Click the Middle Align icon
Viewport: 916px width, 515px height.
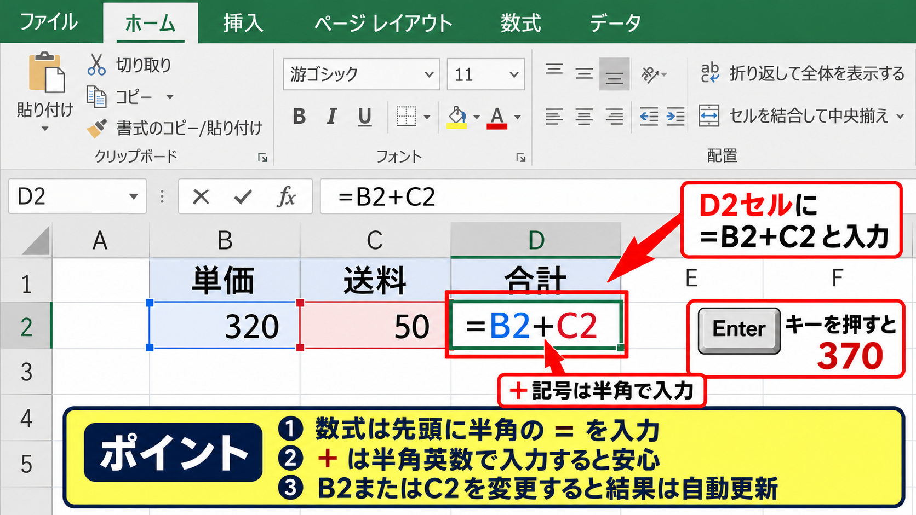click(584, 73)
